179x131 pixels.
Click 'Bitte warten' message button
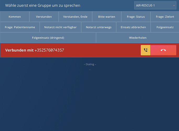(x=107, y=17)
